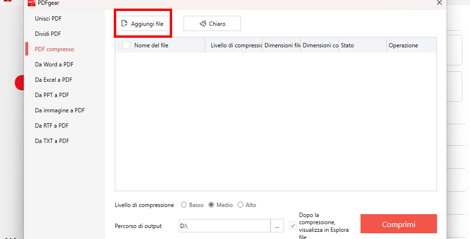Choose Alto compression level

(x=240, y=205)
